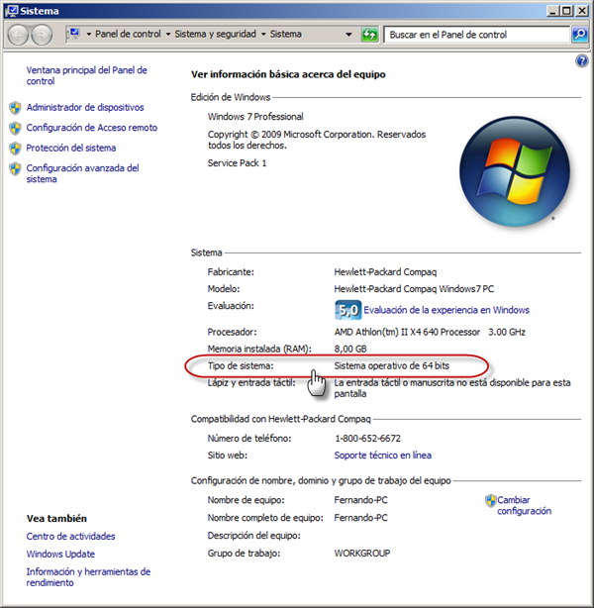Open the Windows Update link
Screen dimensions: 594x608
pos(60,554)
